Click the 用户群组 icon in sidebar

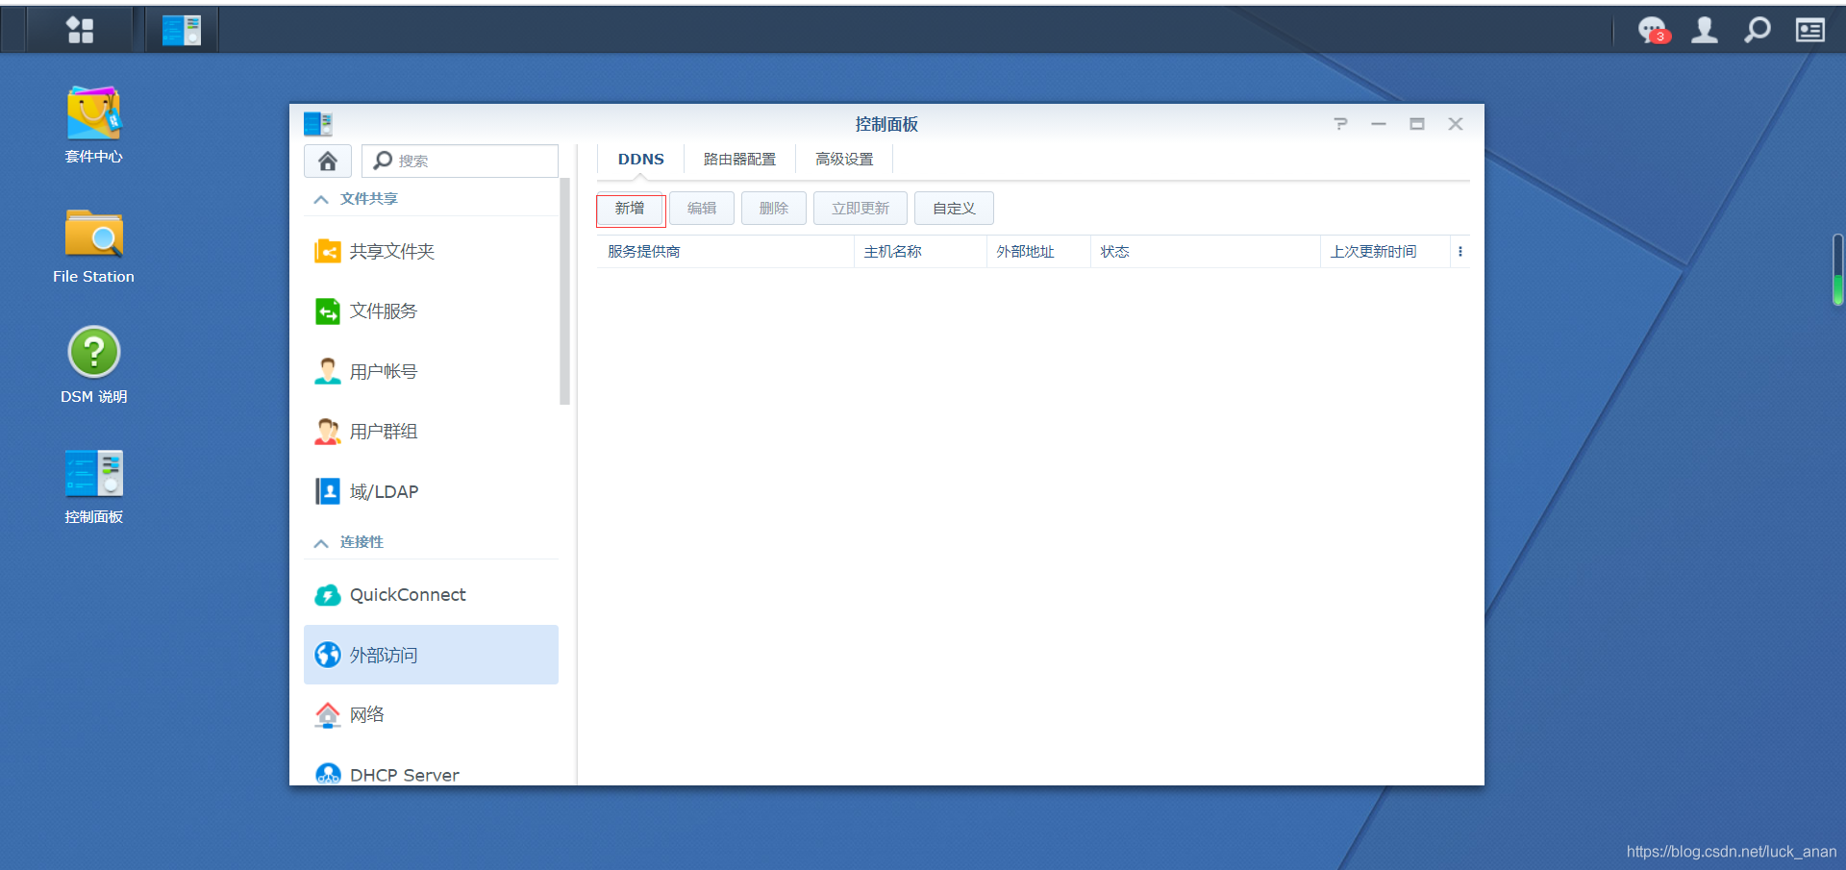[x=328, y=432]
